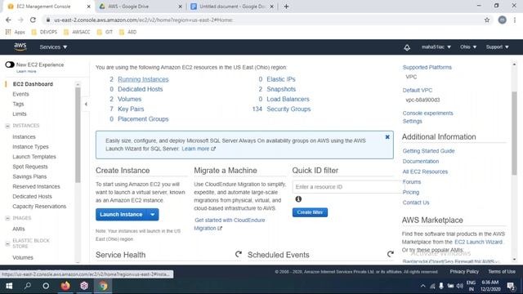Toggle the New EC2 Experience switch

click(10, 65)
